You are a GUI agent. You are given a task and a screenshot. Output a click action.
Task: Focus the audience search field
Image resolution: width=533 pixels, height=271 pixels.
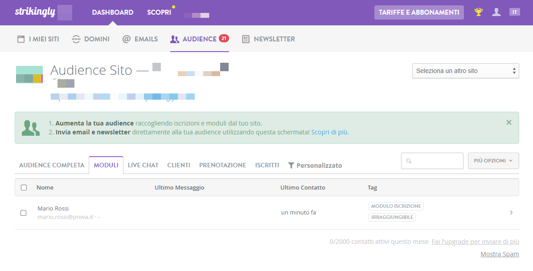pos(432,161)
